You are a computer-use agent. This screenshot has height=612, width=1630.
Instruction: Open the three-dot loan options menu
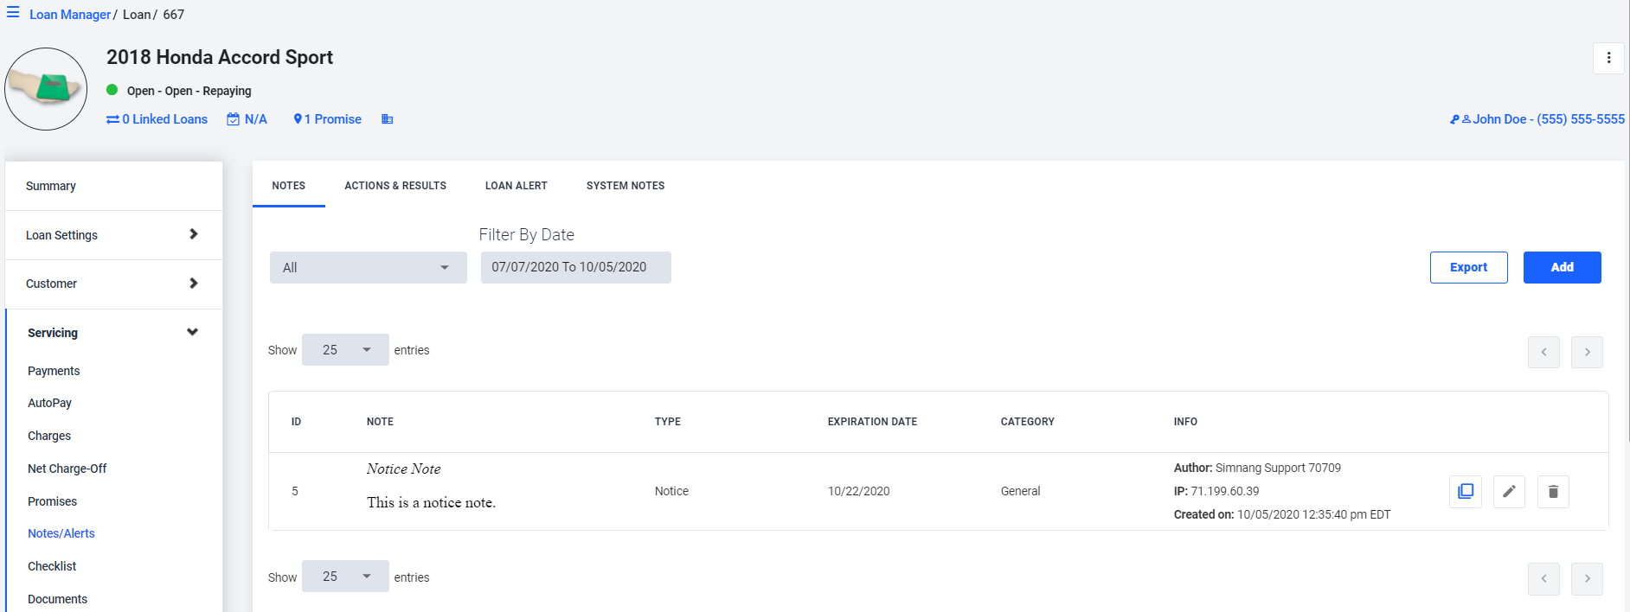point(1608,58)
